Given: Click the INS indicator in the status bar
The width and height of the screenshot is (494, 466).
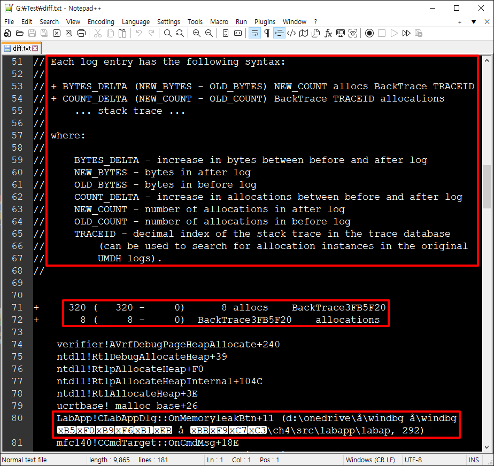Looking at the screenshot, I should (474, 460).
